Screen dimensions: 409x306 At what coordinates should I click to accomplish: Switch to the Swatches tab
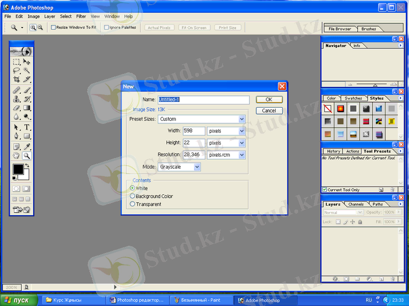(353, 98)
